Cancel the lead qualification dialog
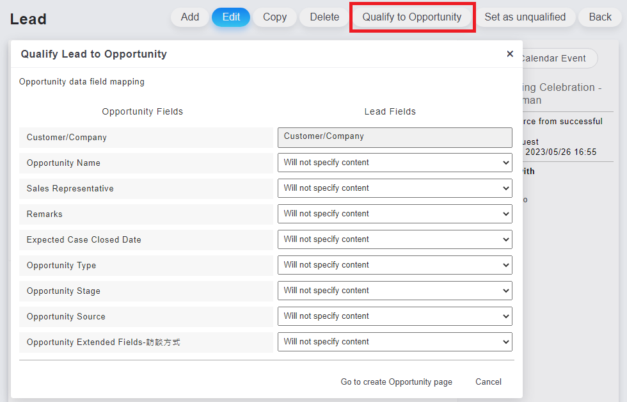The width and height of the screenshot is (627, 402). (x=488, y=382)
